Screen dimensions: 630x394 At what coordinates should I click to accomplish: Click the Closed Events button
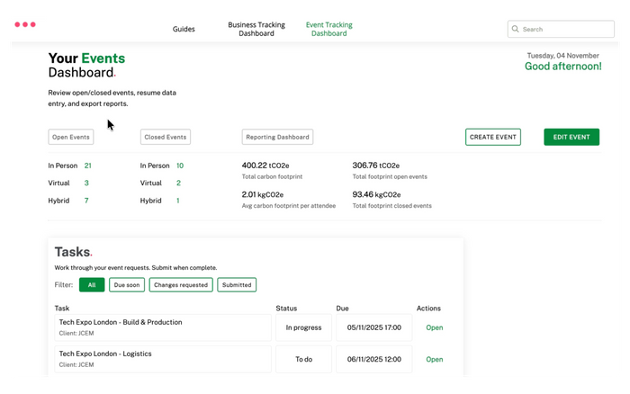click(x=166, y=137)
